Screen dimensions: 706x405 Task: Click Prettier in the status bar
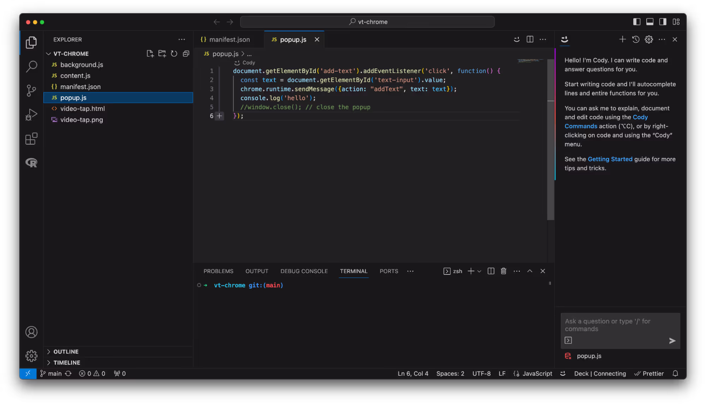pos(649,374)
